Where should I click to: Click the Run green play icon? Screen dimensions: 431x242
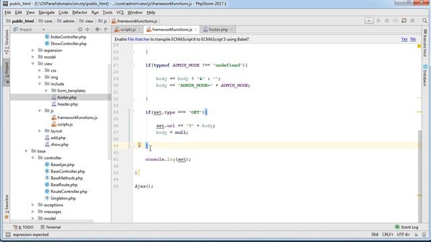click(x=378, y=21)
